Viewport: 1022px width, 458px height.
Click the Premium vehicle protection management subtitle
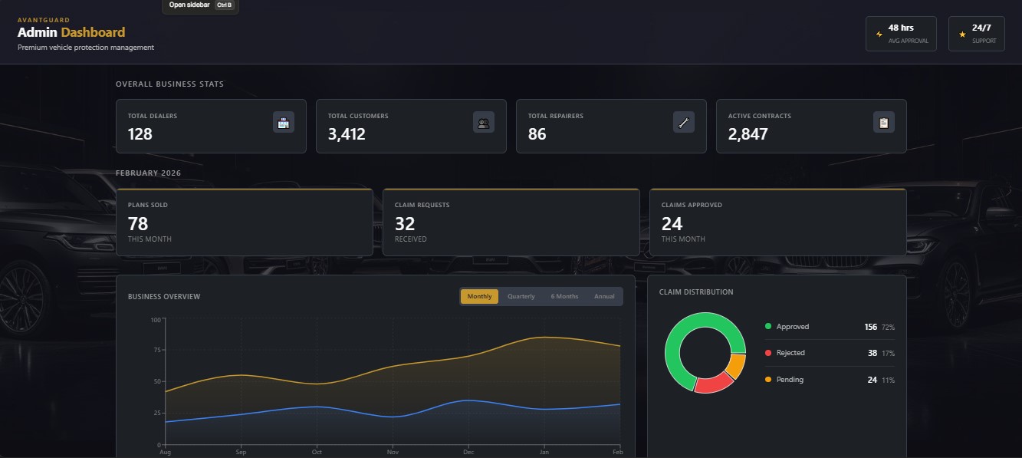pos(86,48)
